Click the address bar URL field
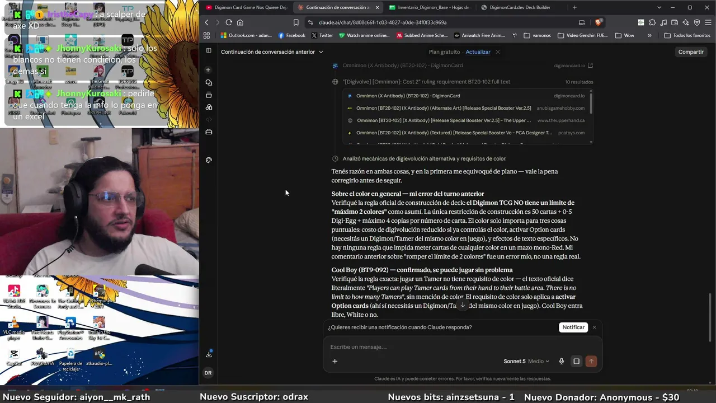The width and height of the screenshot is (716, 403). click(439, 22)
